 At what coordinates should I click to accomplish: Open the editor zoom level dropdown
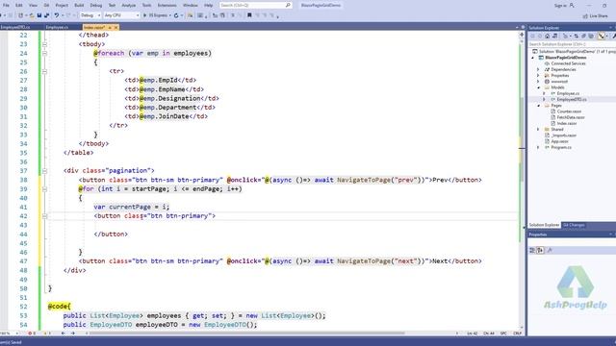tap(16, 334)
